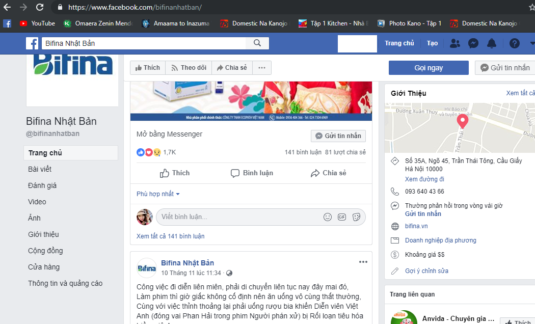Screen dimensions: 535x324
Task: Click the Theo dõi follow button
Action: tap(189, 68)
